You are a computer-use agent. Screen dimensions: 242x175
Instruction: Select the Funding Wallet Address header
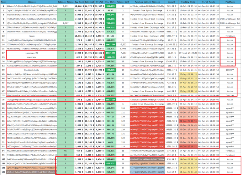point(147,2)
